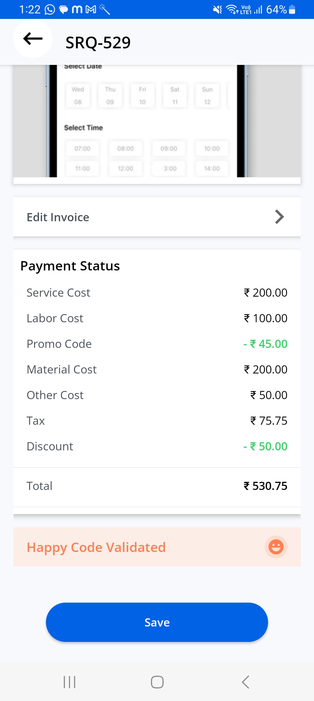The width and height of the screenshot is (314, 701).
Task: Tap the scheduling screenshot thumbnail
Action: pyautogui.click(x=157, y=122)
